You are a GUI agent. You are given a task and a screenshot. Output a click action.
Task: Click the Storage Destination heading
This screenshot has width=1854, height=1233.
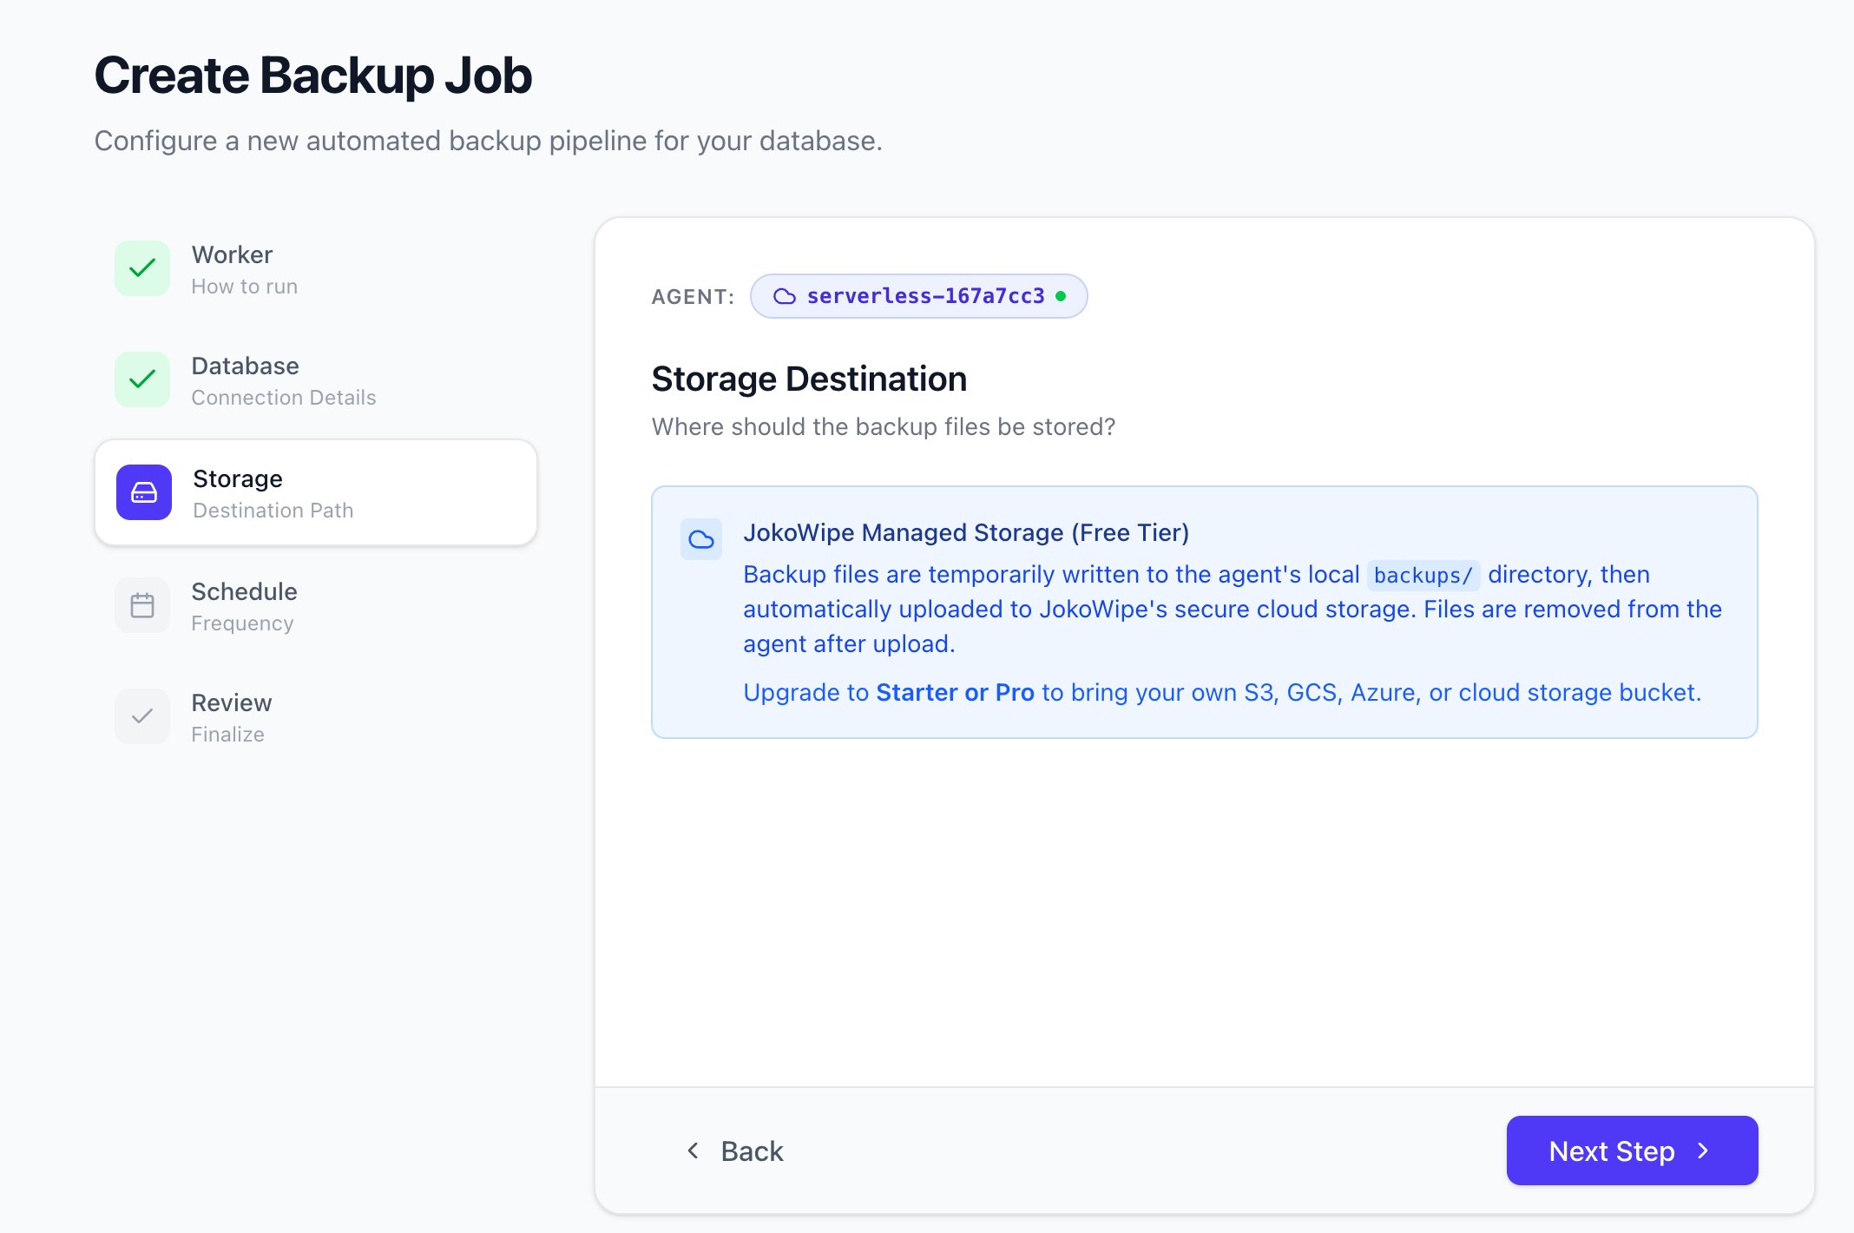coord(809,379)
